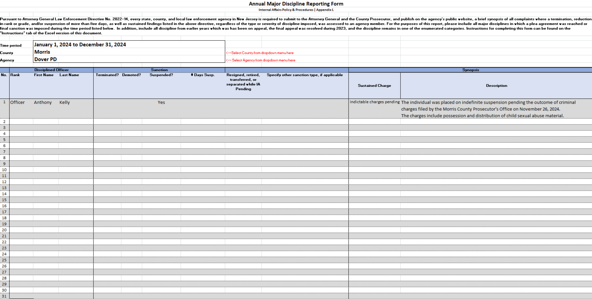This screenshot has width=592, height=299.
Task: Click row number 25 in the No. column
Action: (x=4, y=260)
